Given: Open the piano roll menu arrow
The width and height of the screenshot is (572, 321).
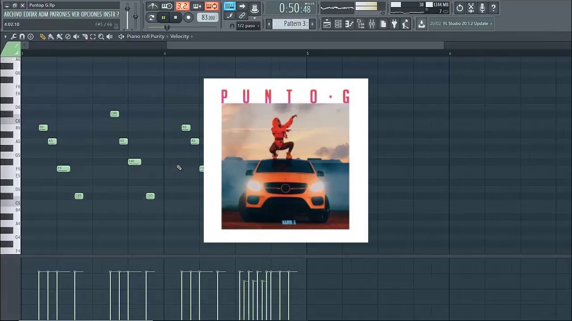Looking at the screenshot, I should (x=5, y=37).
